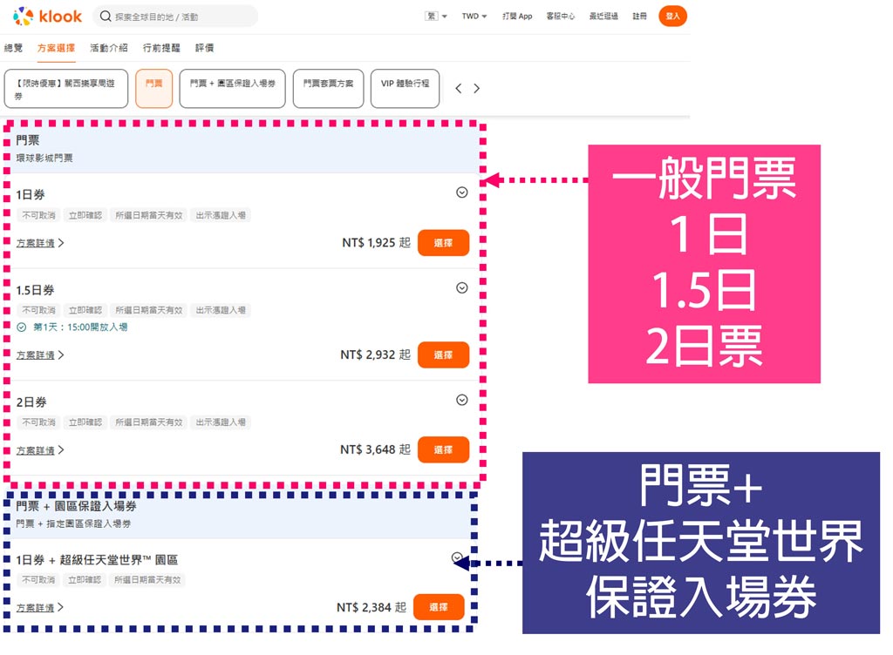Click the 出示憑證入場 tag under 1日券
The image size is (893, 655).
tap(221, 215)
